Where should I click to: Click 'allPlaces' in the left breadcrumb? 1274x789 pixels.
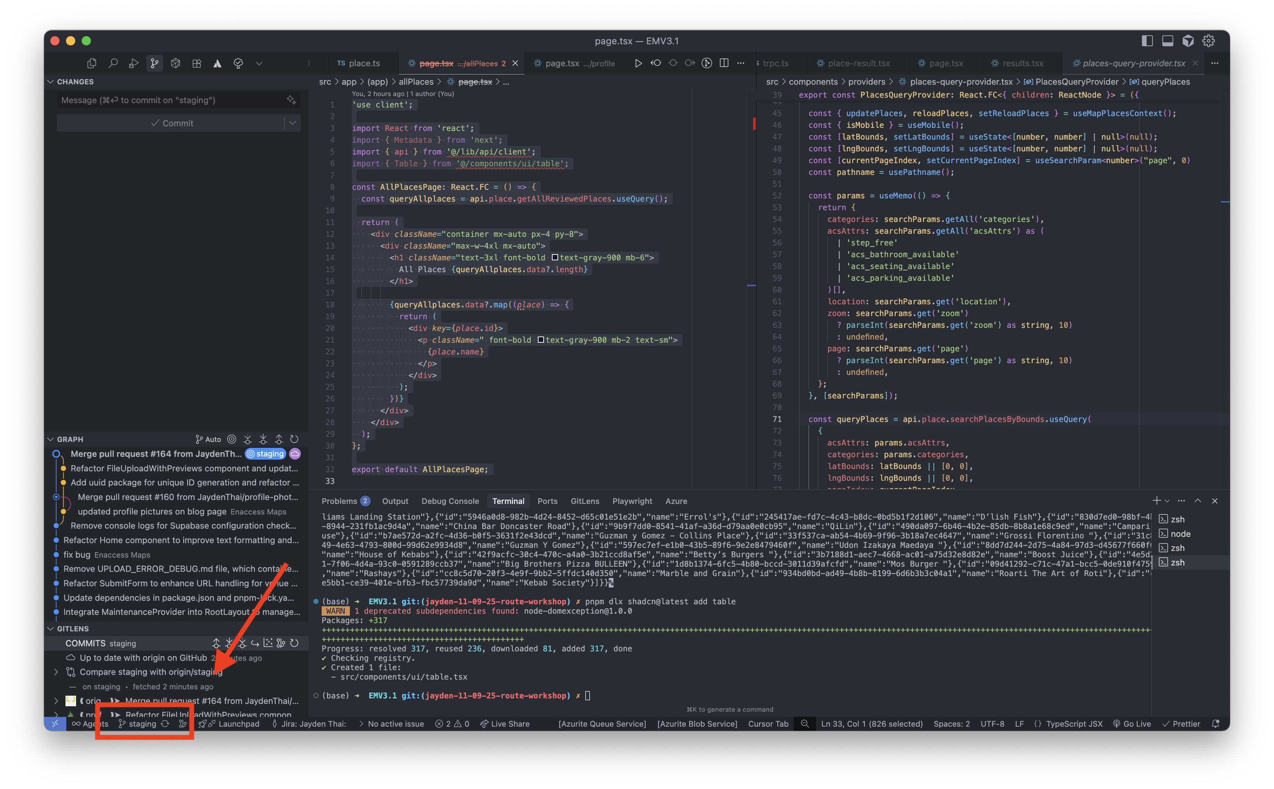coord(416,82)
